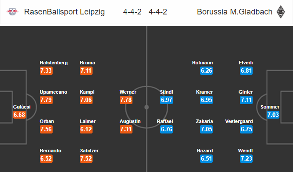
Task: Click the RB Leipzig club logo
Action: pos(12,12)
